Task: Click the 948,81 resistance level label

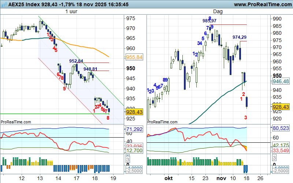Action: point(90,69)
